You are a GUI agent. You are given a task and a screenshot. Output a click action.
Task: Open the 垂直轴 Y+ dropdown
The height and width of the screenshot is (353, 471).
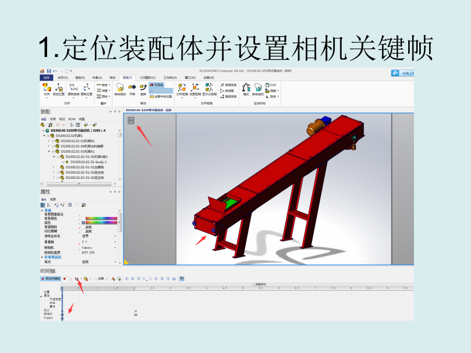(x=115, y=243)
